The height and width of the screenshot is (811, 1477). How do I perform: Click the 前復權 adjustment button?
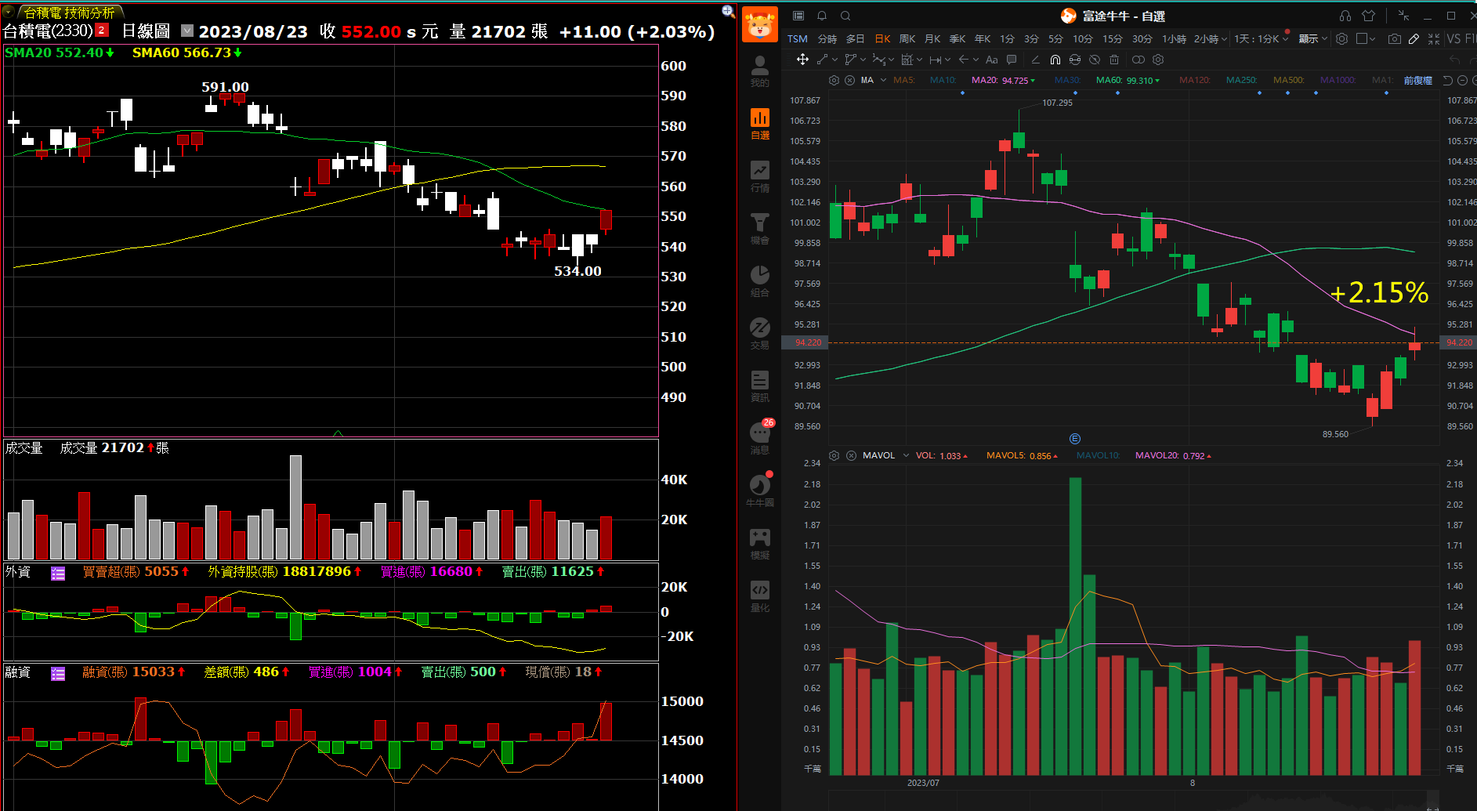pos(1417,80)
